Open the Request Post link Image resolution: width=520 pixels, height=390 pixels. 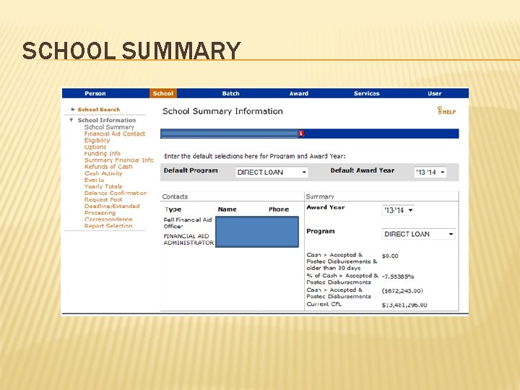(x=103, y=199)
